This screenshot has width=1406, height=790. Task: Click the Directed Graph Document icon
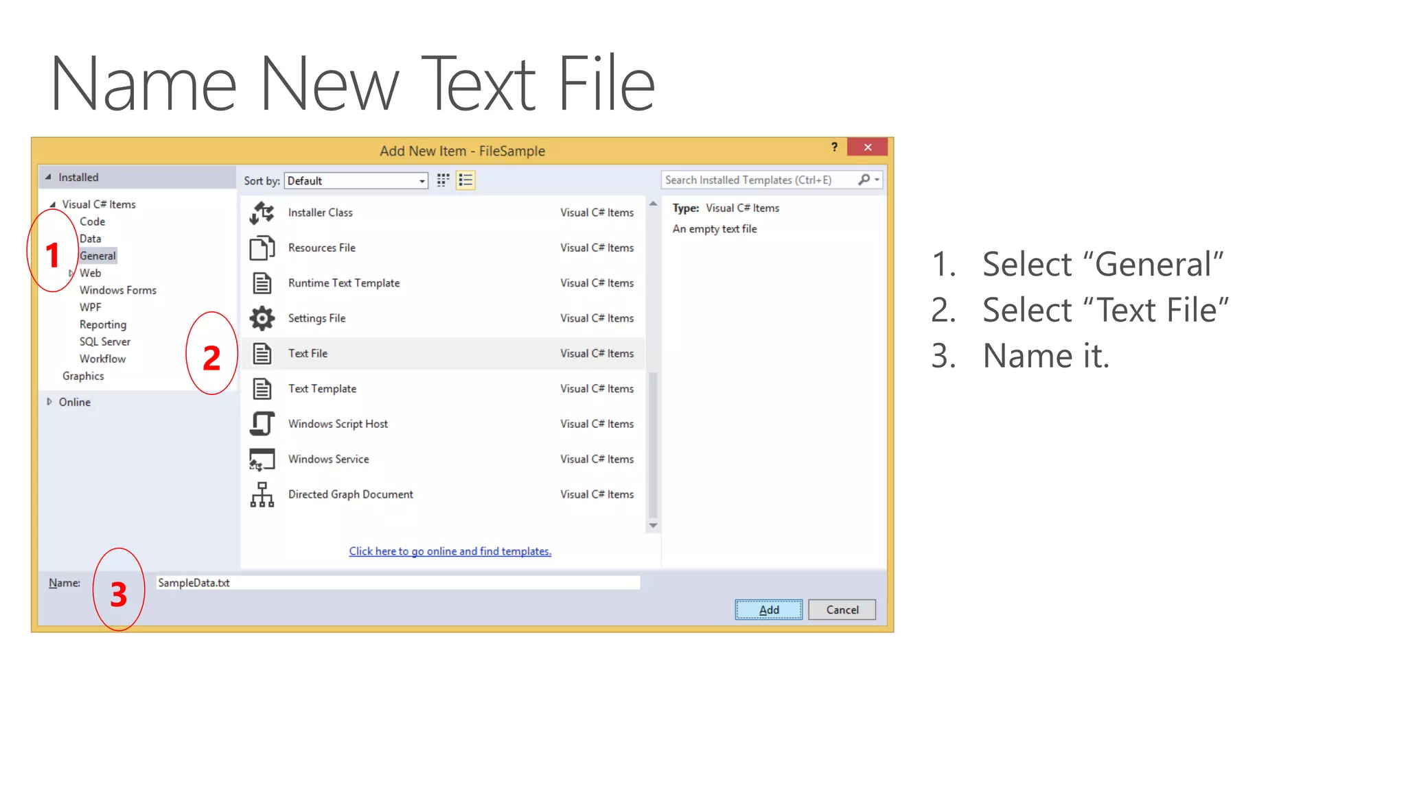(x=262, y=494)
